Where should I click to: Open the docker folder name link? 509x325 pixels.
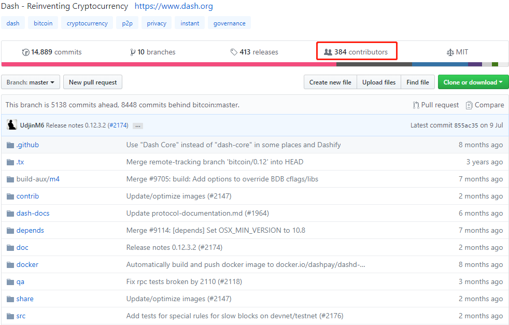(x=27, y=264)
